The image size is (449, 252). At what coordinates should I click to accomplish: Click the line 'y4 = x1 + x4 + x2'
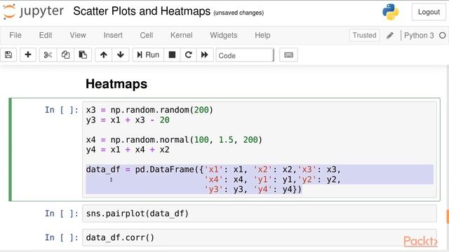click(128, 150)
